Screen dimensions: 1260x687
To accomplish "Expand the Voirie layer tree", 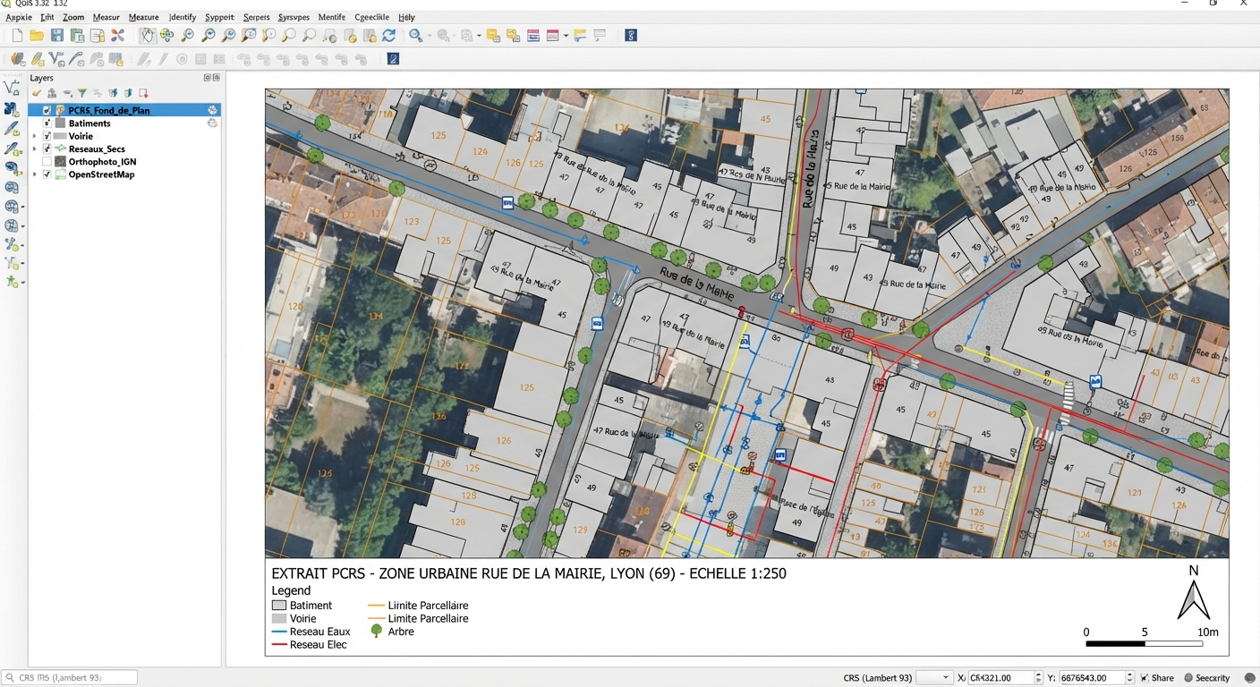I will pos(35,136).
